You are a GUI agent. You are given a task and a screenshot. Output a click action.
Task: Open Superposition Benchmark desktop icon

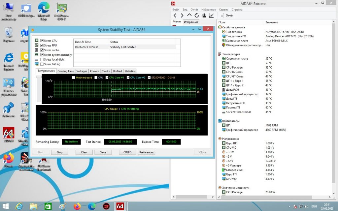26,162
